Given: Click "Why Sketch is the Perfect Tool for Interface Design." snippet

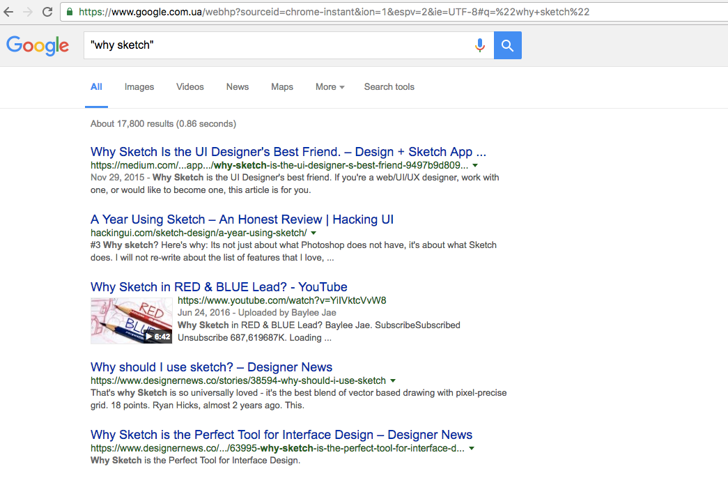Looking at the screenshot, I should pos(196,461).
